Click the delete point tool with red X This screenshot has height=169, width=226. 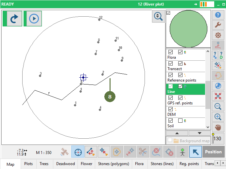[x=169, y=152]
